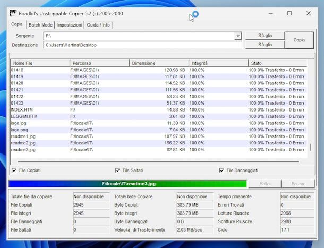The image size is (324, 248).
Task: Click the File Copiati value 2945
Action: (91, 205)
